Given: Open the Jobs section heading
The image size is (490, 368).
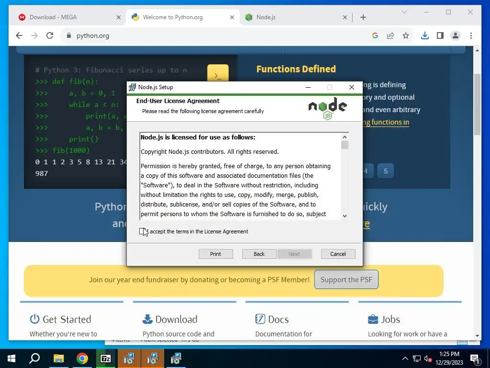Looking at the screenshot, I should tap(390, 320).
